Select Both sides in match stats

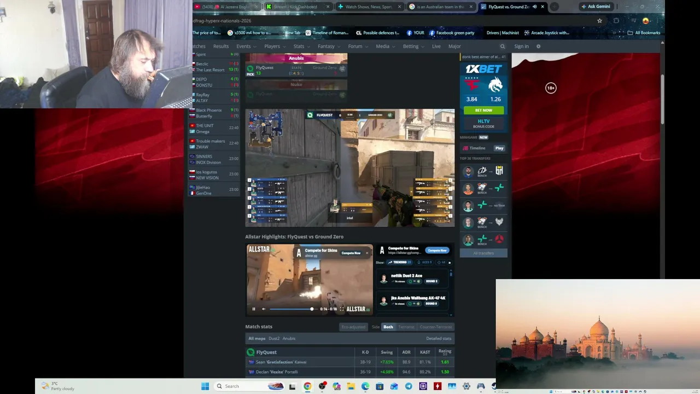coord(388,327)
